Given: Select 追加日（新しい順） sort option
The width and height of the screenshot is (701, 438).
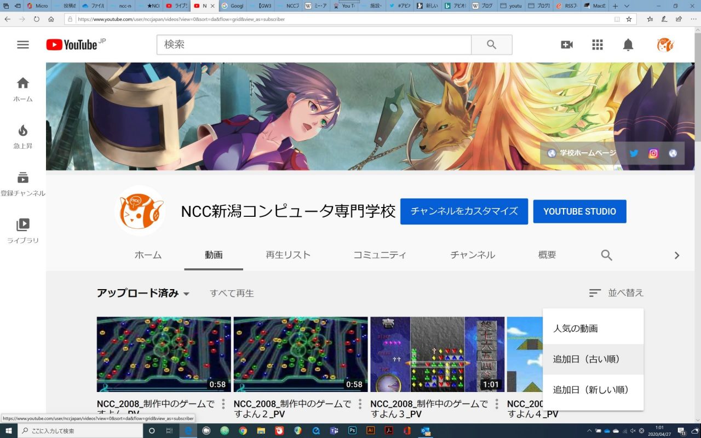Looking at the screenshot, I should (x=591, y=390).
